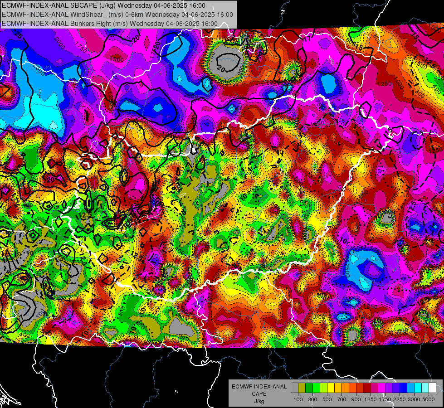The height and width of the screenshot is (408, 444).
Task: Click the 1750 legend tick label
Action: click(x=385, y=399)
